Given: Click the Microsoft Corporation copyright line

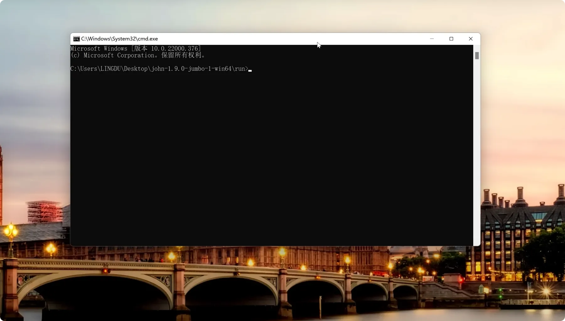Looking at the screenshot, I should [138, 55].
